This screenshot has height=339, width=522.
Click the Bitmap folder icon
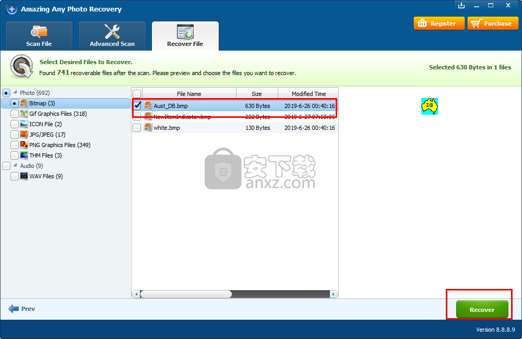[24, 103]
